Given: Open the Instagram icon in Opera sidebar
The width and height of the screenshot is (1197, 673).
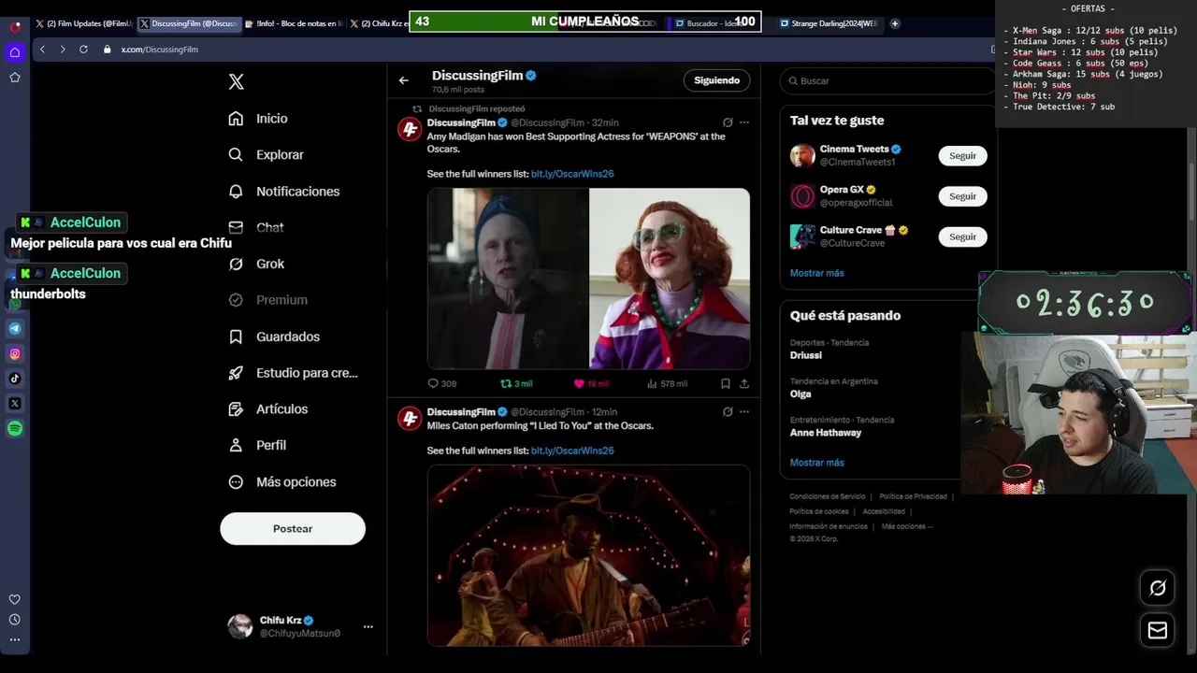Looking at the screenshot, I should pos(15,353).
